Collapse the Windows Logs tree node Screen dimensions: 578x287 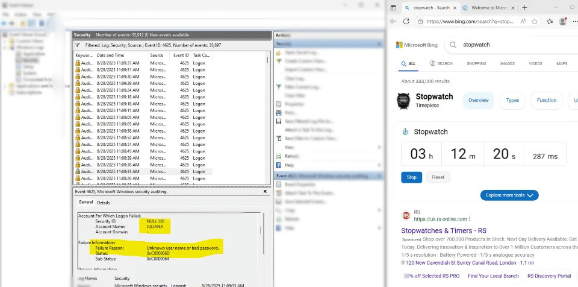(5, 48)
